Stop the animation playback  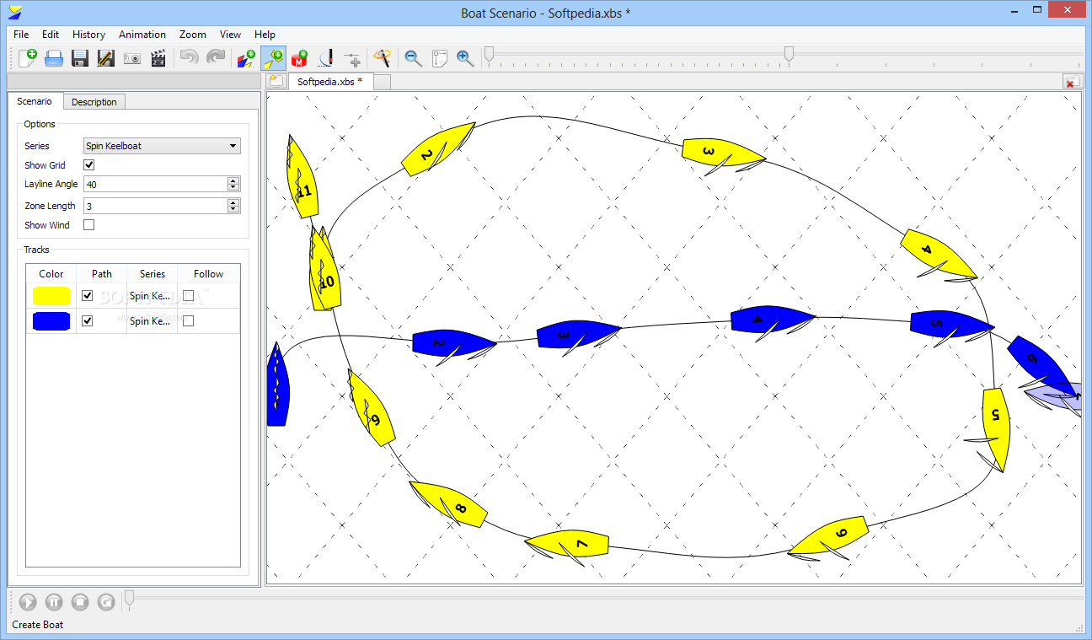[80, 601]
